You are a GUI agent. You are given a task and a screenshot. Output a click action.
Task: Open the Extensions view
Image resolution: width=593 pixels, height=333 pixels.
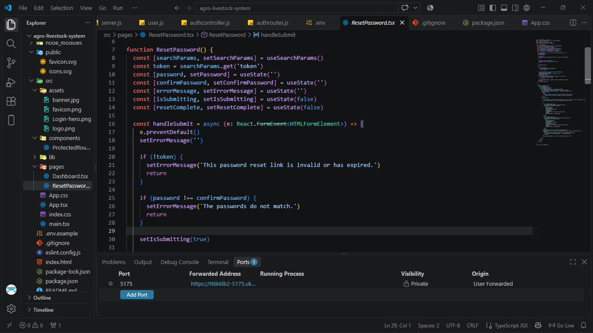coord(11,101)
